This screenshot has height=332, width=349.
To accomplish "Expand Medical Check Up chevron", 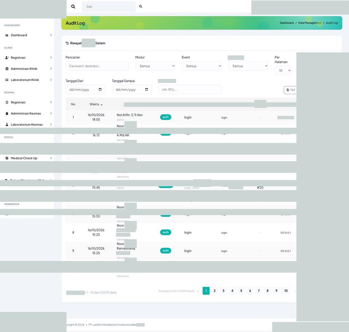I will [x=51, y=158].
